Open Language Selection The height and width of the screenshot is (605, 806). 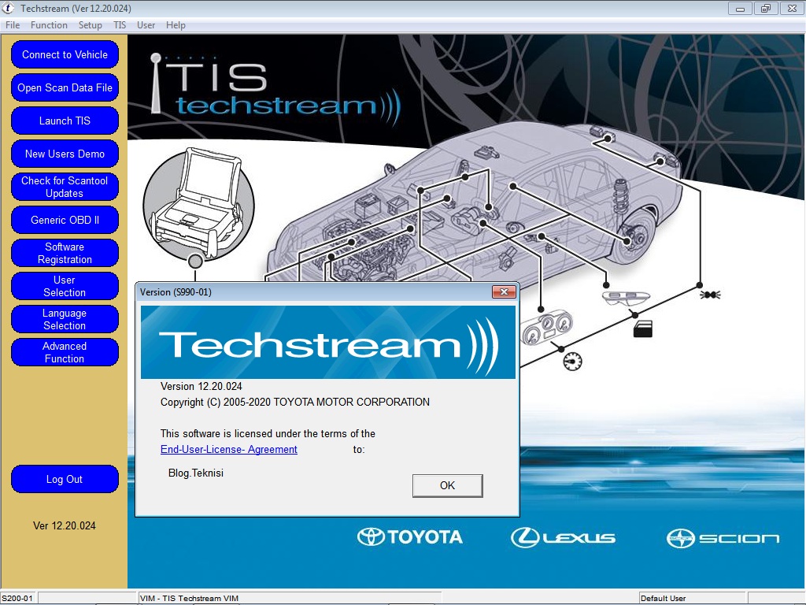[x=65, y=320]
